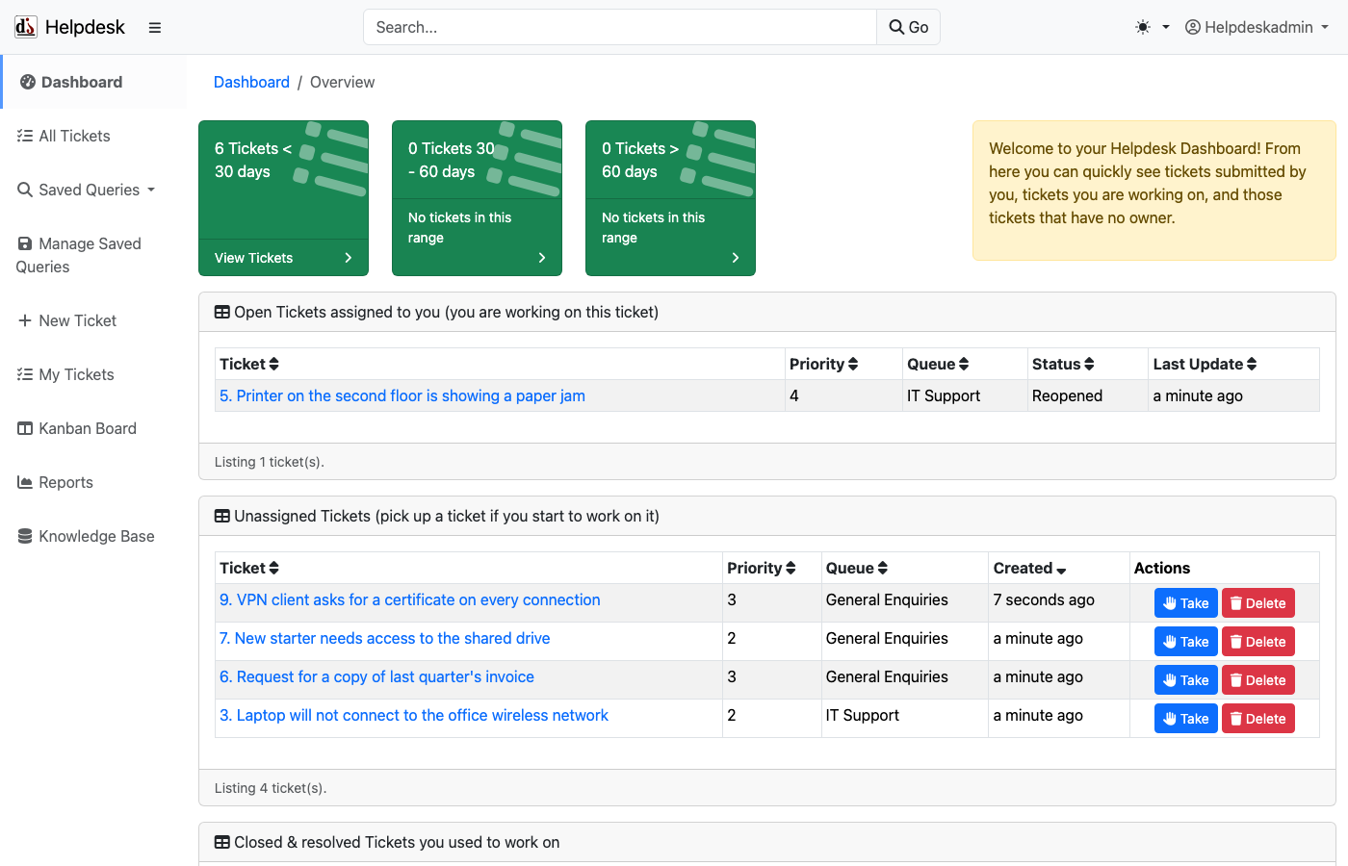Take the New starter ticket
This screenshot has width=1348, height=866.
[x=1186, y=642]
